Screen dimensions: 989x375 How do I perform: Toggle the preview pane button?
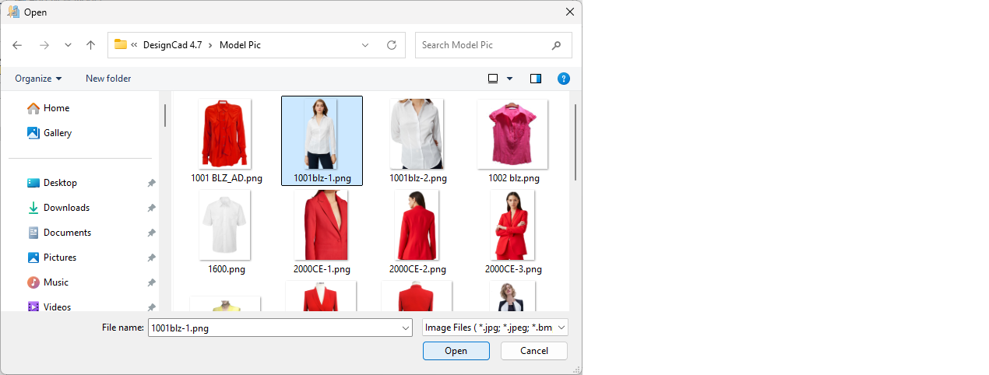(x=536, y=79)
